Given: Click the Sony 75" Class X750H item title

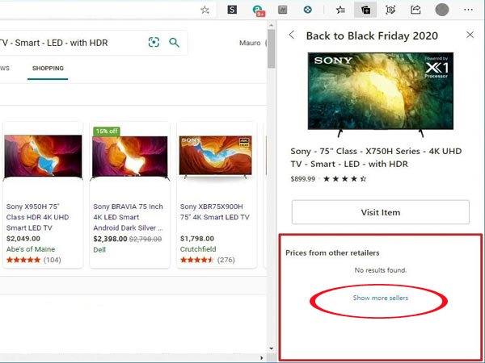Looking at the screenshot, I should click(x=376, y=157).
